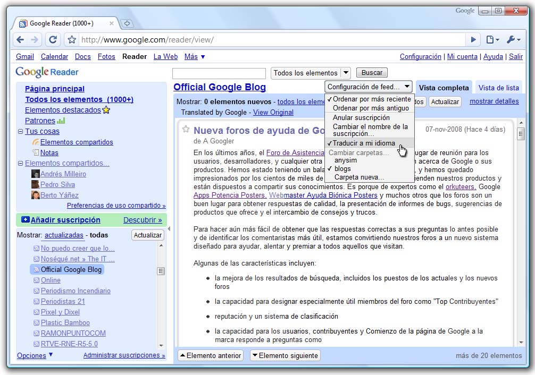
Task: Go to Elemento anterior
Action: click(x=211, y=355)
